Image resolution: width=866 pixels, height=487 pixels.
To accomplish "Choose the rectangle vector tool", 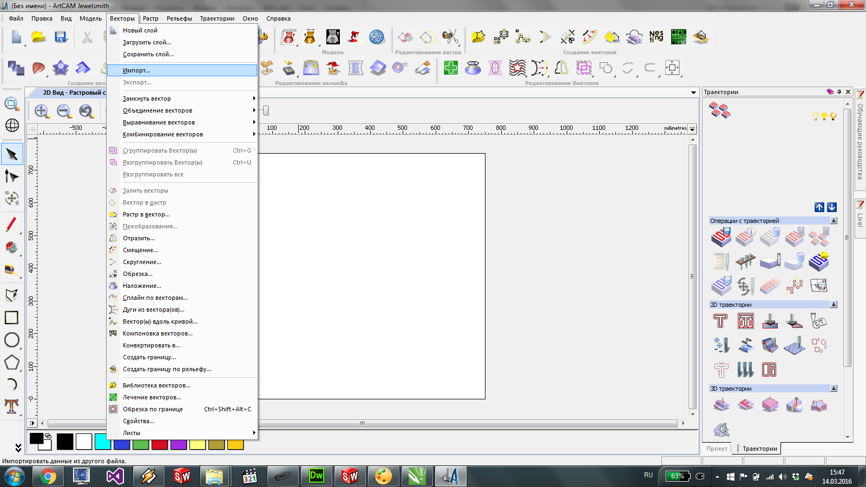I will [x=12, y=318].
